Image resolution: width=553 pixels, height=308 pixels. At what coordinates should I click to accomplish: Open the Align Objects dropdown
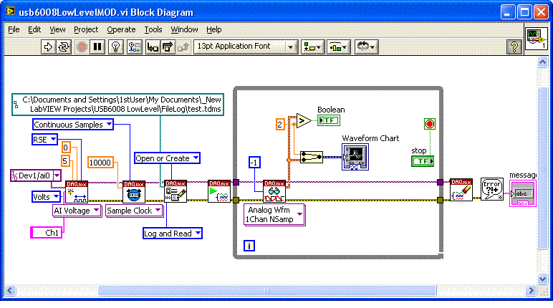[x=312, y=47]
